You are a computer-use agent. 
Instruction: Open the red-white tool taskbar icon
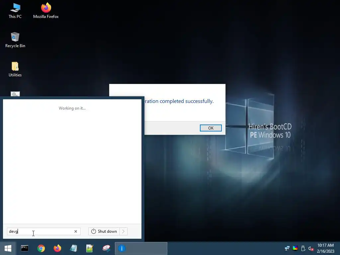click(106, 248)
